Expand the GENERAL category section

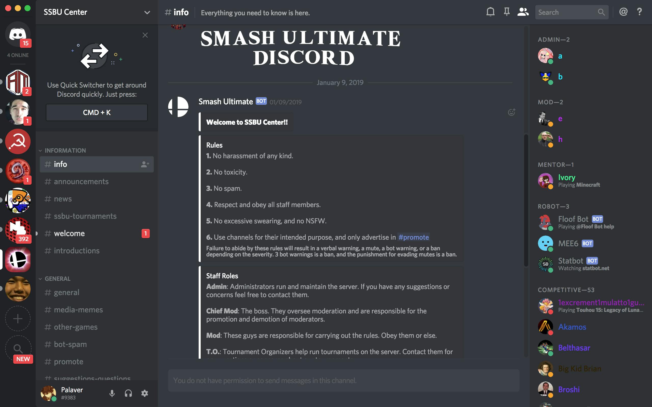57,279
